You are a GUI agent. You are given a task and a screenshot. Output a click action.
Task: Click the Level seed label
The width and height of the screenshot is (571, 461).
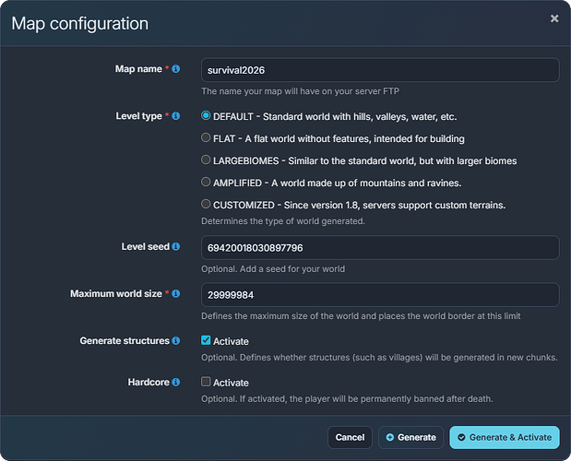pos(146,246)
